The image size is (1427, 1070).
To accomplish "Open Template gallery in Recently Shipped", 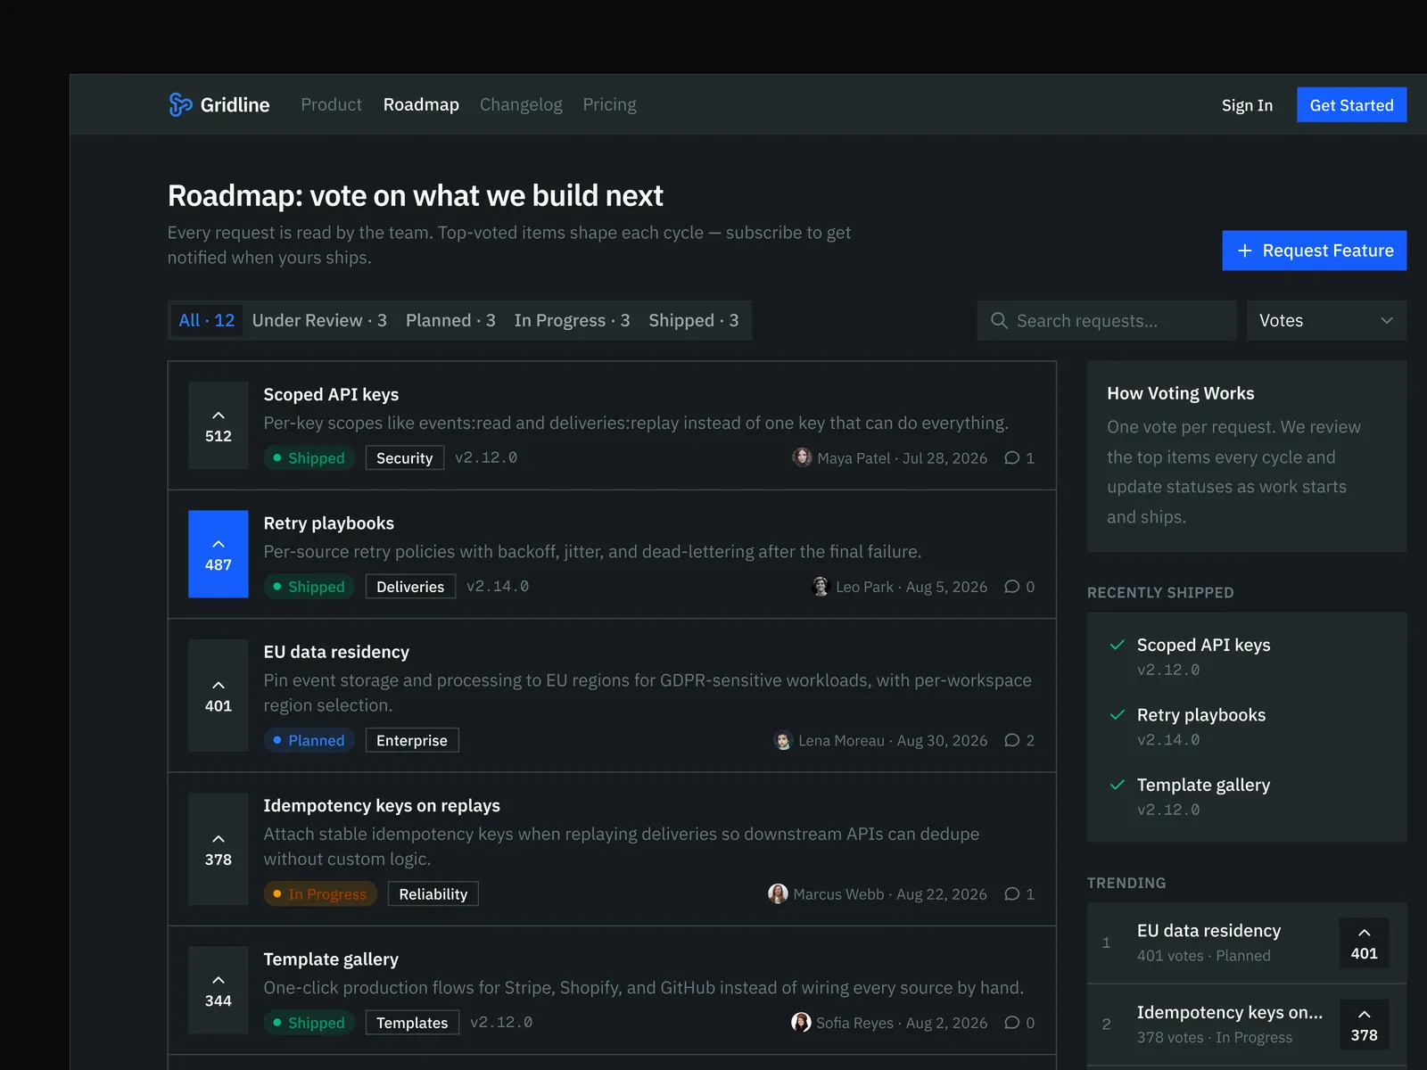I will coord(1203,785).
